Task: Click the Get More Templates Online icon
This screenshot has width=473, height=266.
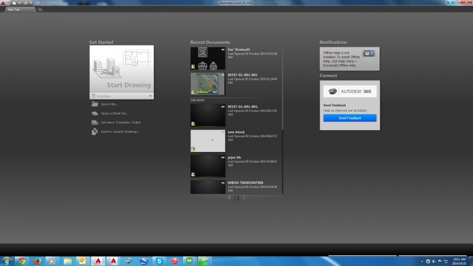Action: click(x=95, y=122)
